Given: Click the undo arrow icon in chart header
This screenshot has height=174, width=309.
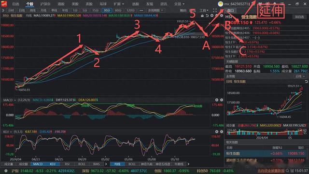Looking at the screenshot, I should 207,15.
